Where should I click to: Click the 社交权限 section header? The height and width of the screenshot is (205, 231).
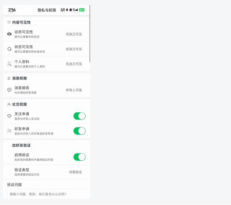coord(20,104)
